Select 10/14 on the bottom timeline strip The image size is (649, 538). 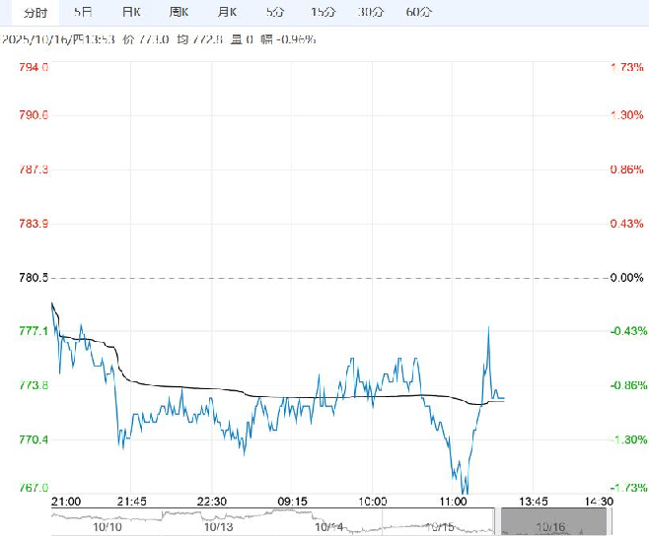[x=328, y=527]
